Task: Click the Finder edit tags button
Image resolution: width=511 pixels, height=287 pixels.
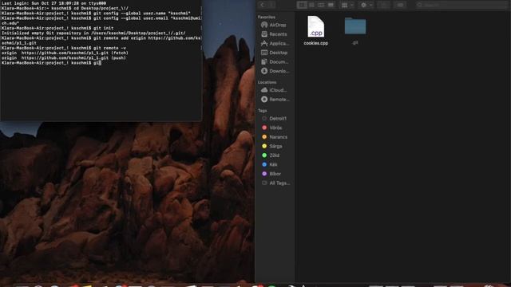Action: pyautogui.click(x=400, y=5)
